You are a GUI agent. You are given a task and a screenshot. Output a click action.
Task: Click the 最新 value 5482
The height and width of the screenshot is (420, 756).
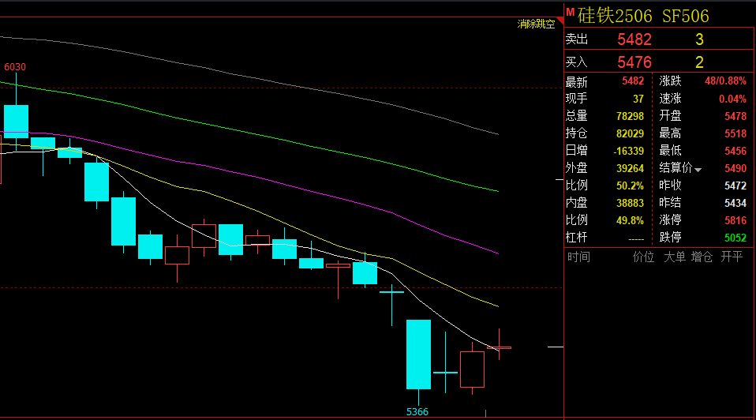point(633,81)
